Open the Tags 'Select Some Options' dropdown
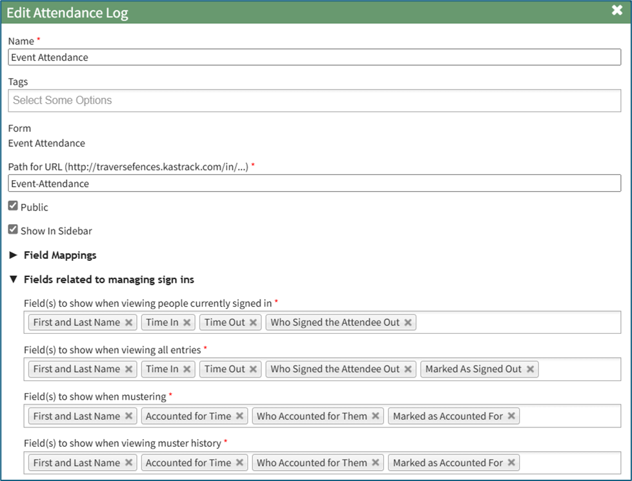This screenshot has width=632, height=481. point(314,101)
